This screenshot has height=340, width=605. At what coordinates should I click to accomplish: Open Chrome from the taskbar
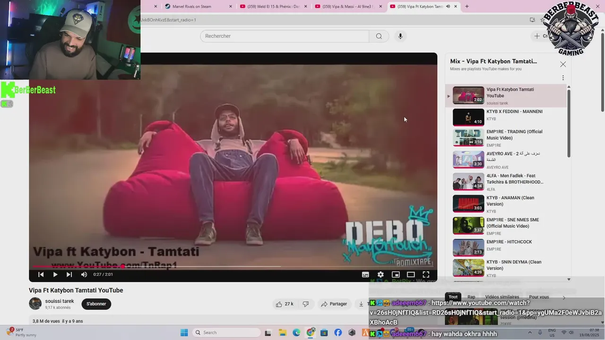[x=310, y=332]
